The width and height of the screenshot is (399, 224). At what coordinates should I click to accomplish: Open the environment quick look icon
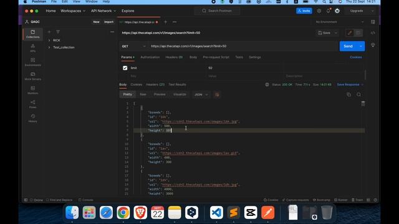point(373,22)
